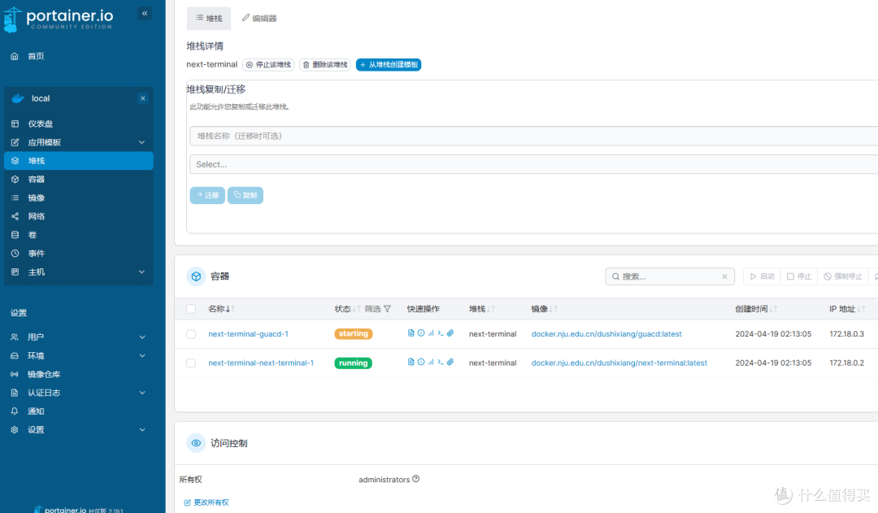Image resolution: width=878 pixels, height=513 pixels.
Task: Sort containers by 状态 column
Action: [x=347, y=309]
